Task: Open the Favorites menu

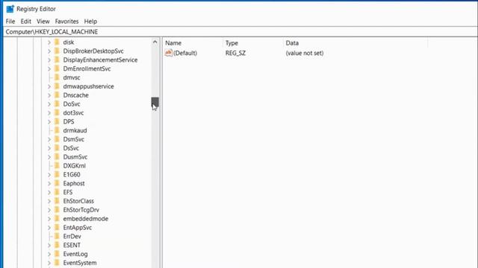Action: pyautogui.click(x=66, y=22)
